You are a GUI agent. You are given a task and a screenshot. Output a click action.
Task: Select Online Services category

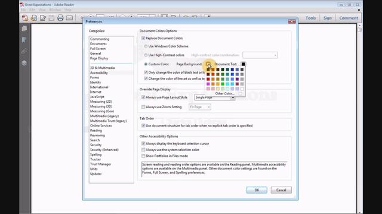(101, 125)
